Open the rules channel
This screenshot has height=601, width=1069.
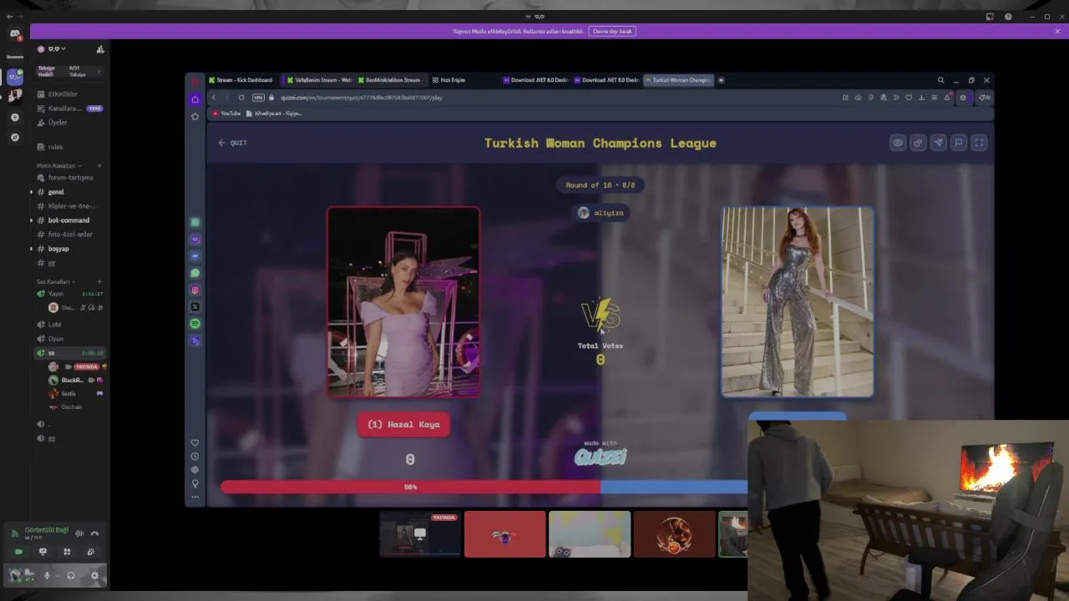(x=56, y=147)
